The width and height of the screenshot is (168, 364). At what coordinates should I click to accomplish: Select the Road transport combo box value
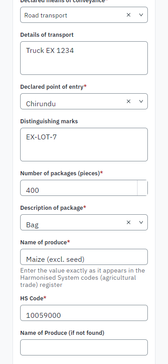[x=46, y=15]
